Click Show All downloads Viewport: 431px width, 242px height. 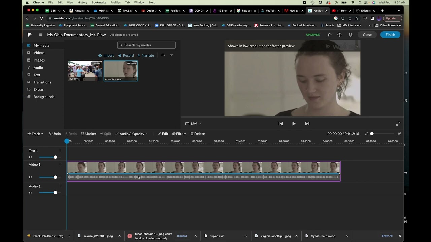point(387,236)
